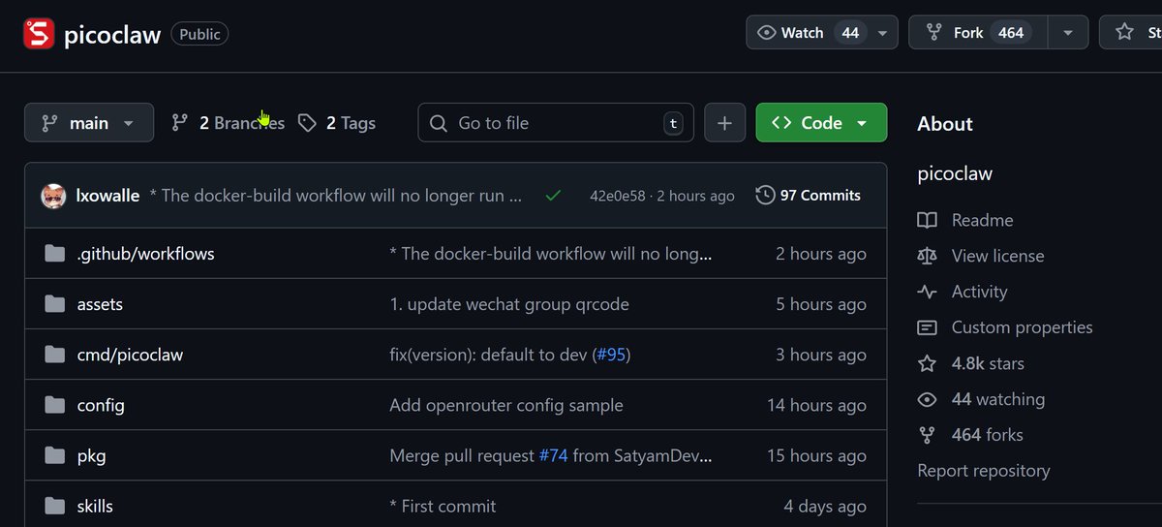Image resolution: width=1162 pixels, height=527 pixels.
Task: Expand the Watch options dropdown arrow
Action: (x=882, y=32)
